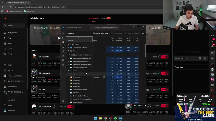Click Aplicaciones (2) group header
Screen dimensions: 216x121
(x=74, y=44)
